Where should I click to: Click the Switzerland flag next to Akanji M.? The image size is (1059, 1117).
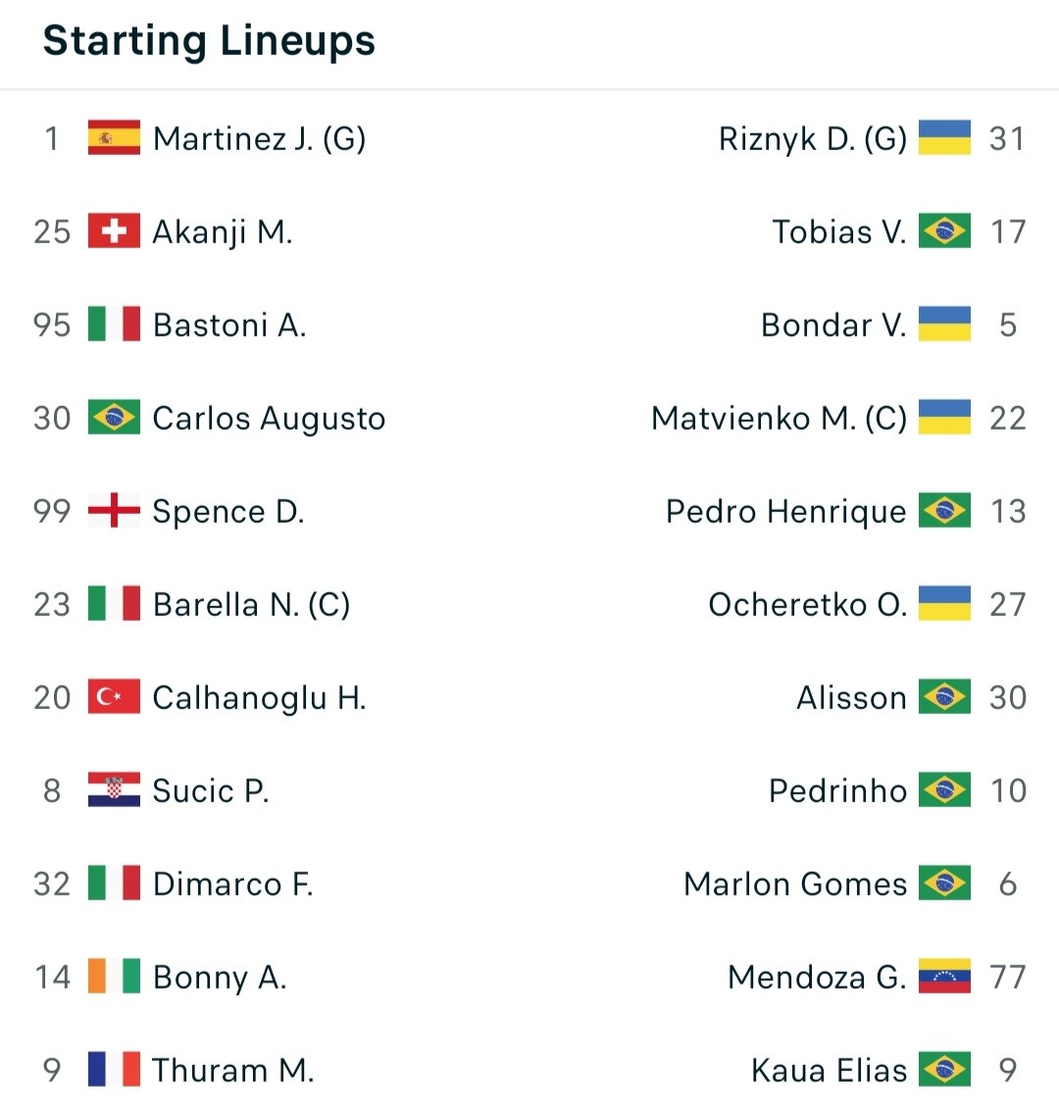[x=114, y=230]
